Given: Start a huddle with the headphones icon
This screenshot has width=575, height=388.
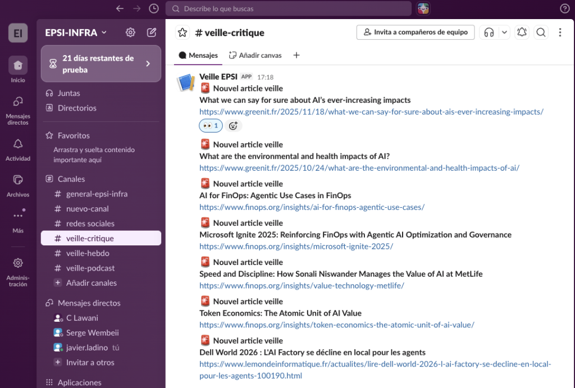Looking at the screenshot, I should (489, 32).
